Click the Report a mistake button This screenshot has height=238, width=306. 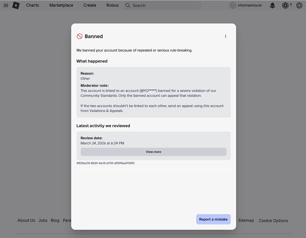213,219
